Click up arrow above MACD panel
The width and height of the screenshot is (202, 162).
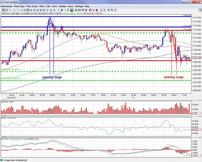2,137
